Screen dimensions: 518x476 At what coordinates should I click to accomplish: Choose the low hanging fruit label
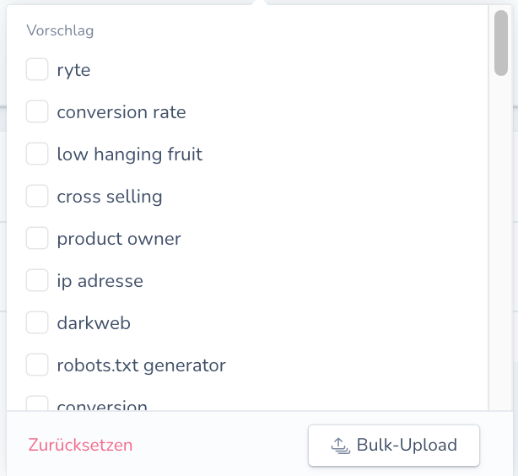pyautogui.click(x=130, y=154)
